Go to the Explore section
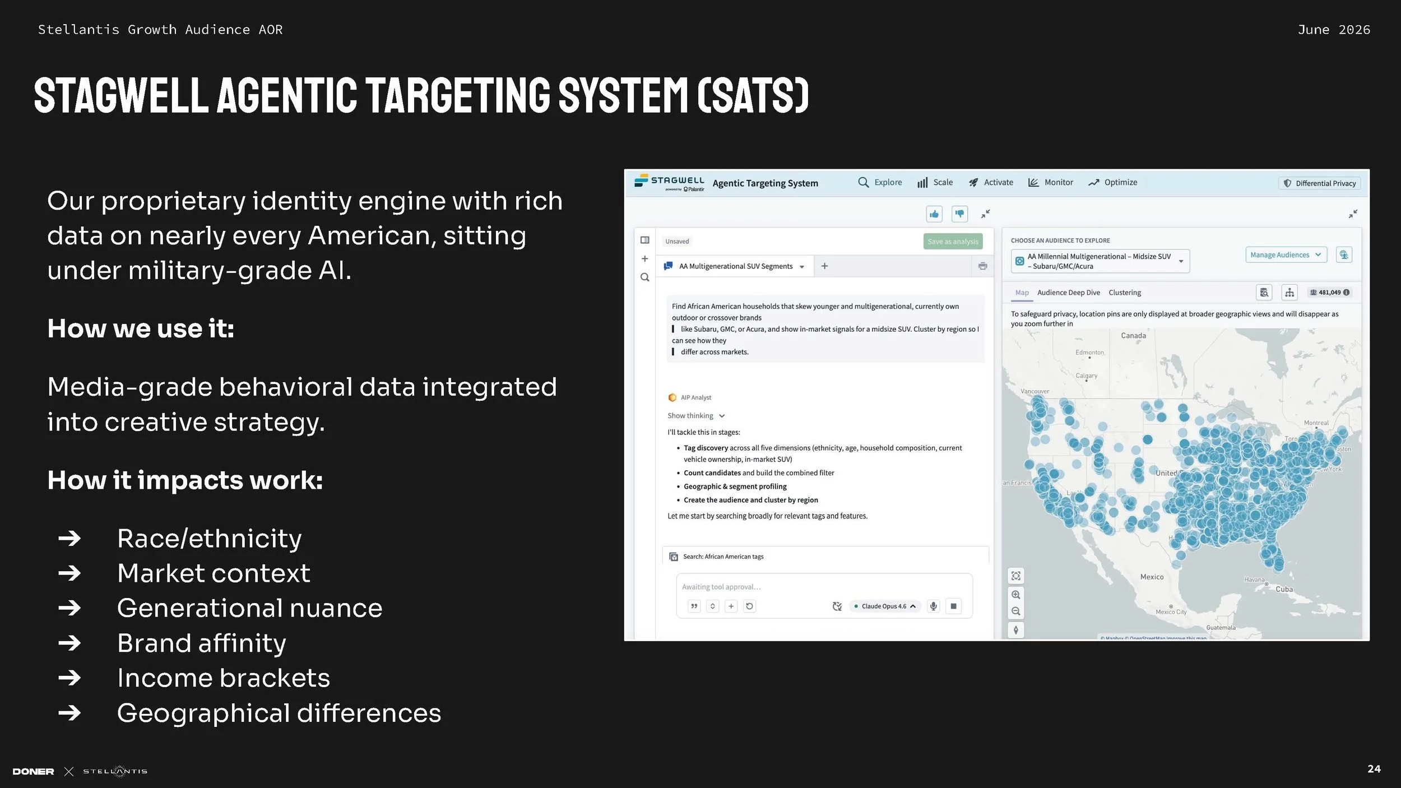This screenshot has height=788, width=1401. point(880,183)
